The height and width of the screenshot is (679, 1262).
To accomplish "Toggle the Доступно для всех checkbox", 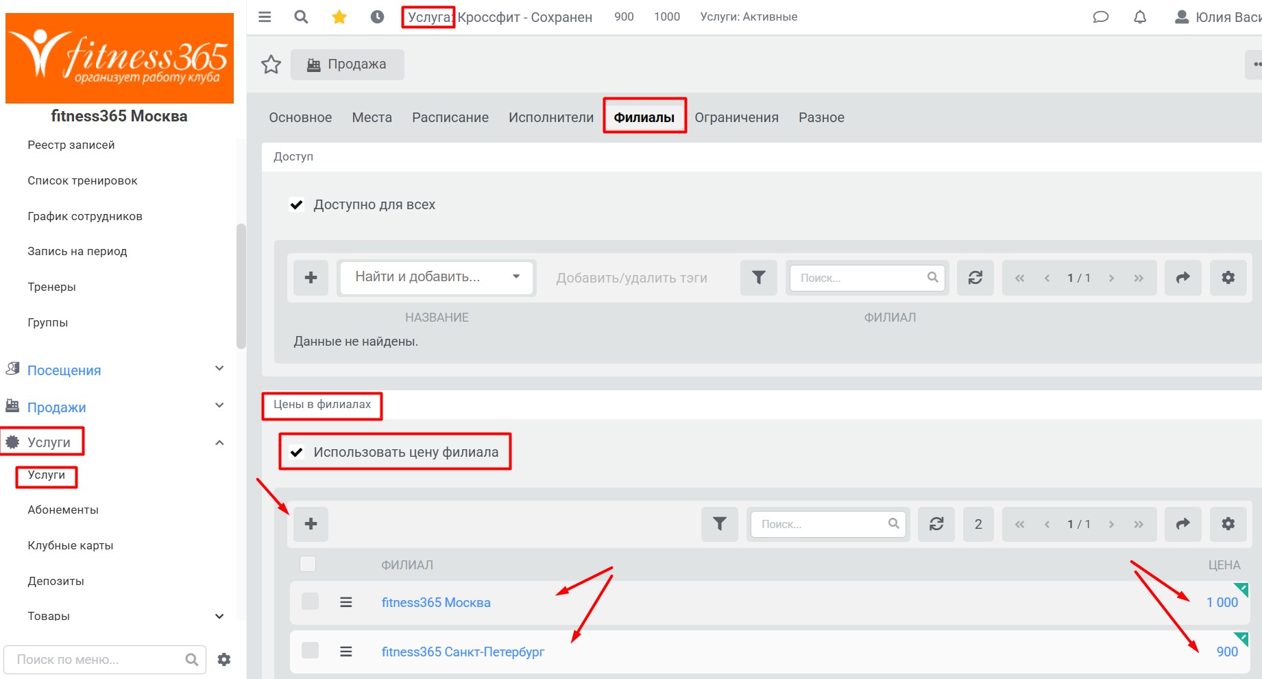I will [296, 204].
